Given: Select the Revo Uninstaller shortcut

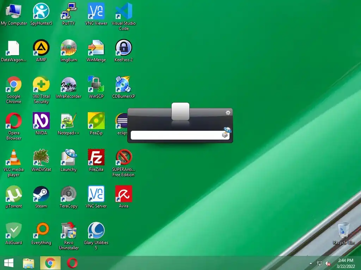Looking at the screenshot, I should point(69,236).
